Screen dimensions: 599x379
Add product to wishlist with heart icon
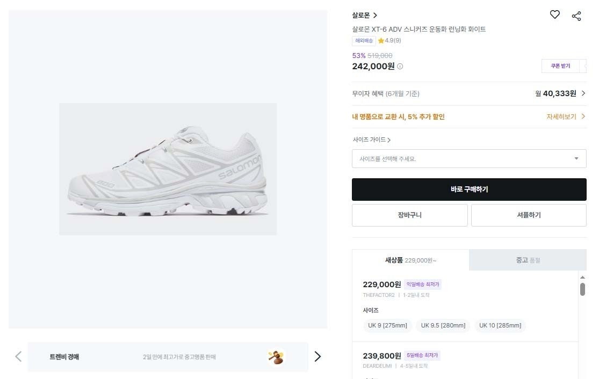tap(555, 15)
